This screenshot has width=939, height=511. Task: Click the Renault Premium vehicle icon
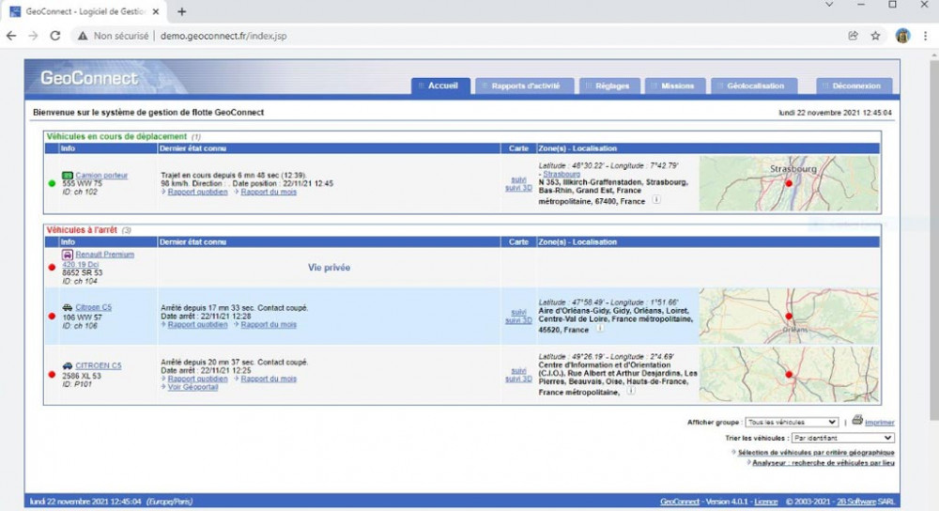point(67,255)
